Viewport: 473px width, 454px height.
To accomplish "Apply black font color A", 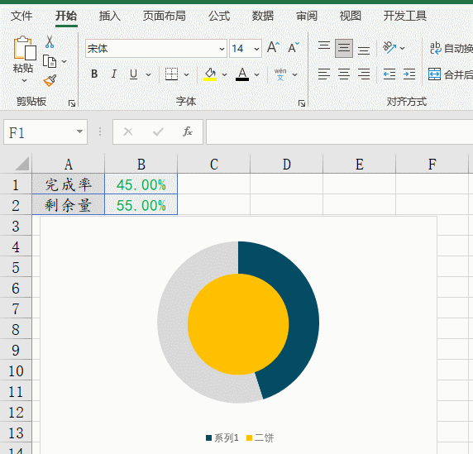I will pyautogui.click(x=242, y=74).
